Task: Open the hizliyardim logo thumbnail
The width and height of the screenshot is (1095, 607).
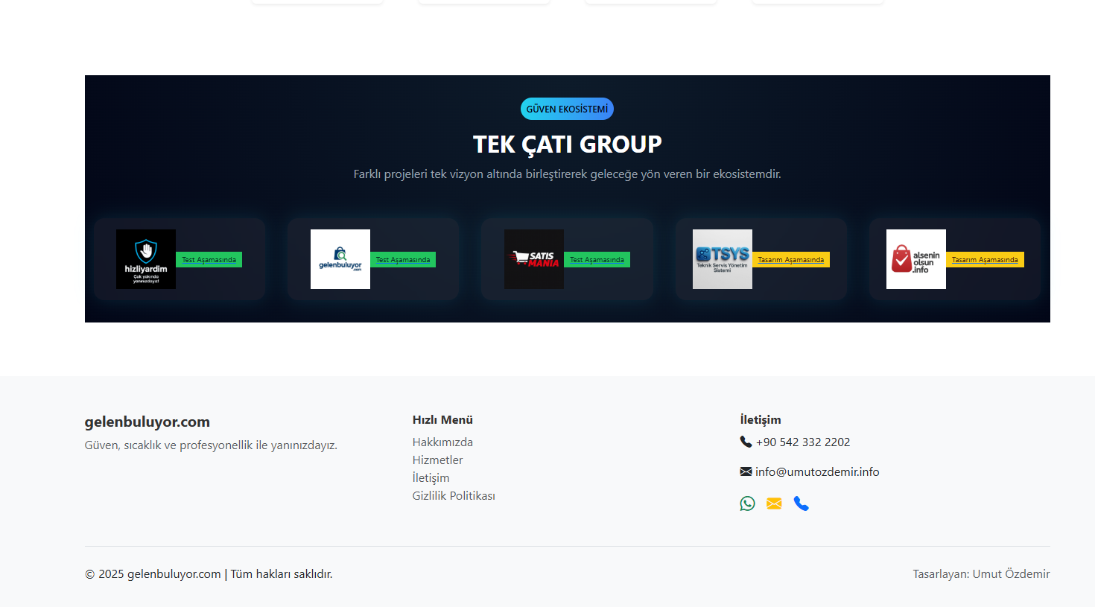Action: [x=146, y=259]
